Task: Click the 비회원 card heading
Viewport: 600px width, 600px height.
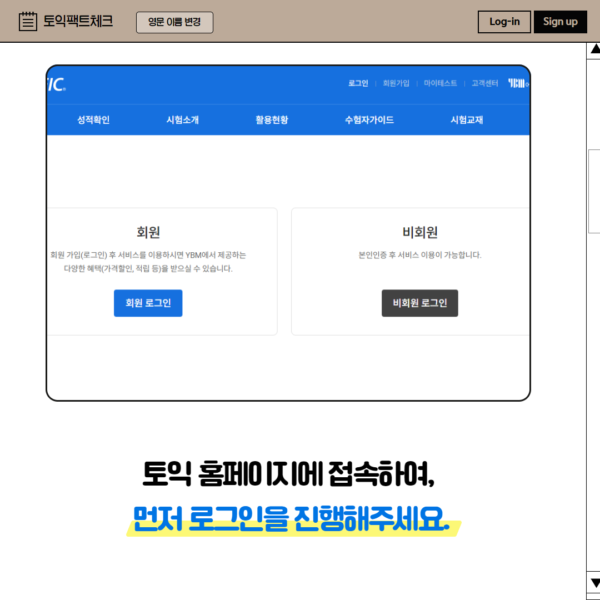Action: [420, 232]
